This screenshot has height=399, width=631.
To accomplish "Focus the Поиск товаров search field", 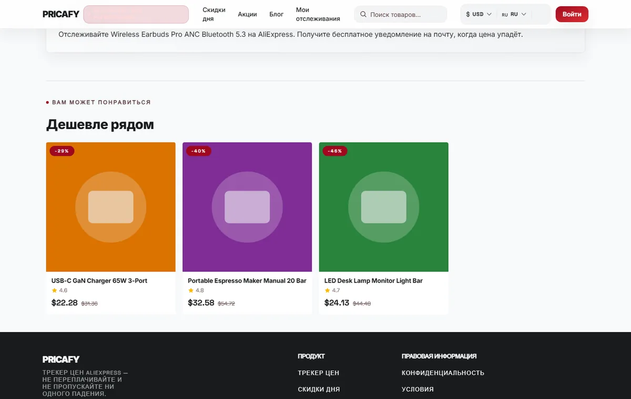I will tap(401, 14).
